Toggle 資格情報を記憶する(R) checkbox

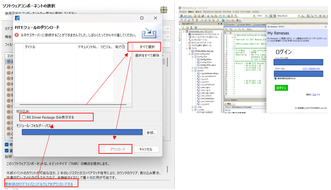[275, 78]
